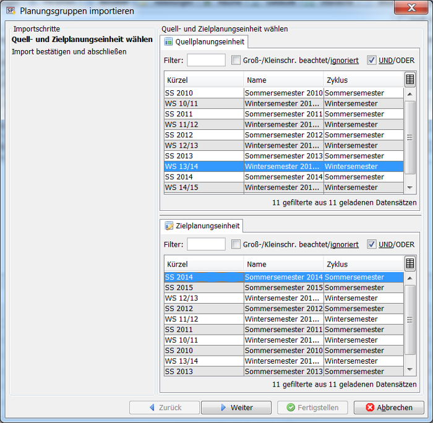Select SS 2013 row in source table

click(x=284, y=156)
